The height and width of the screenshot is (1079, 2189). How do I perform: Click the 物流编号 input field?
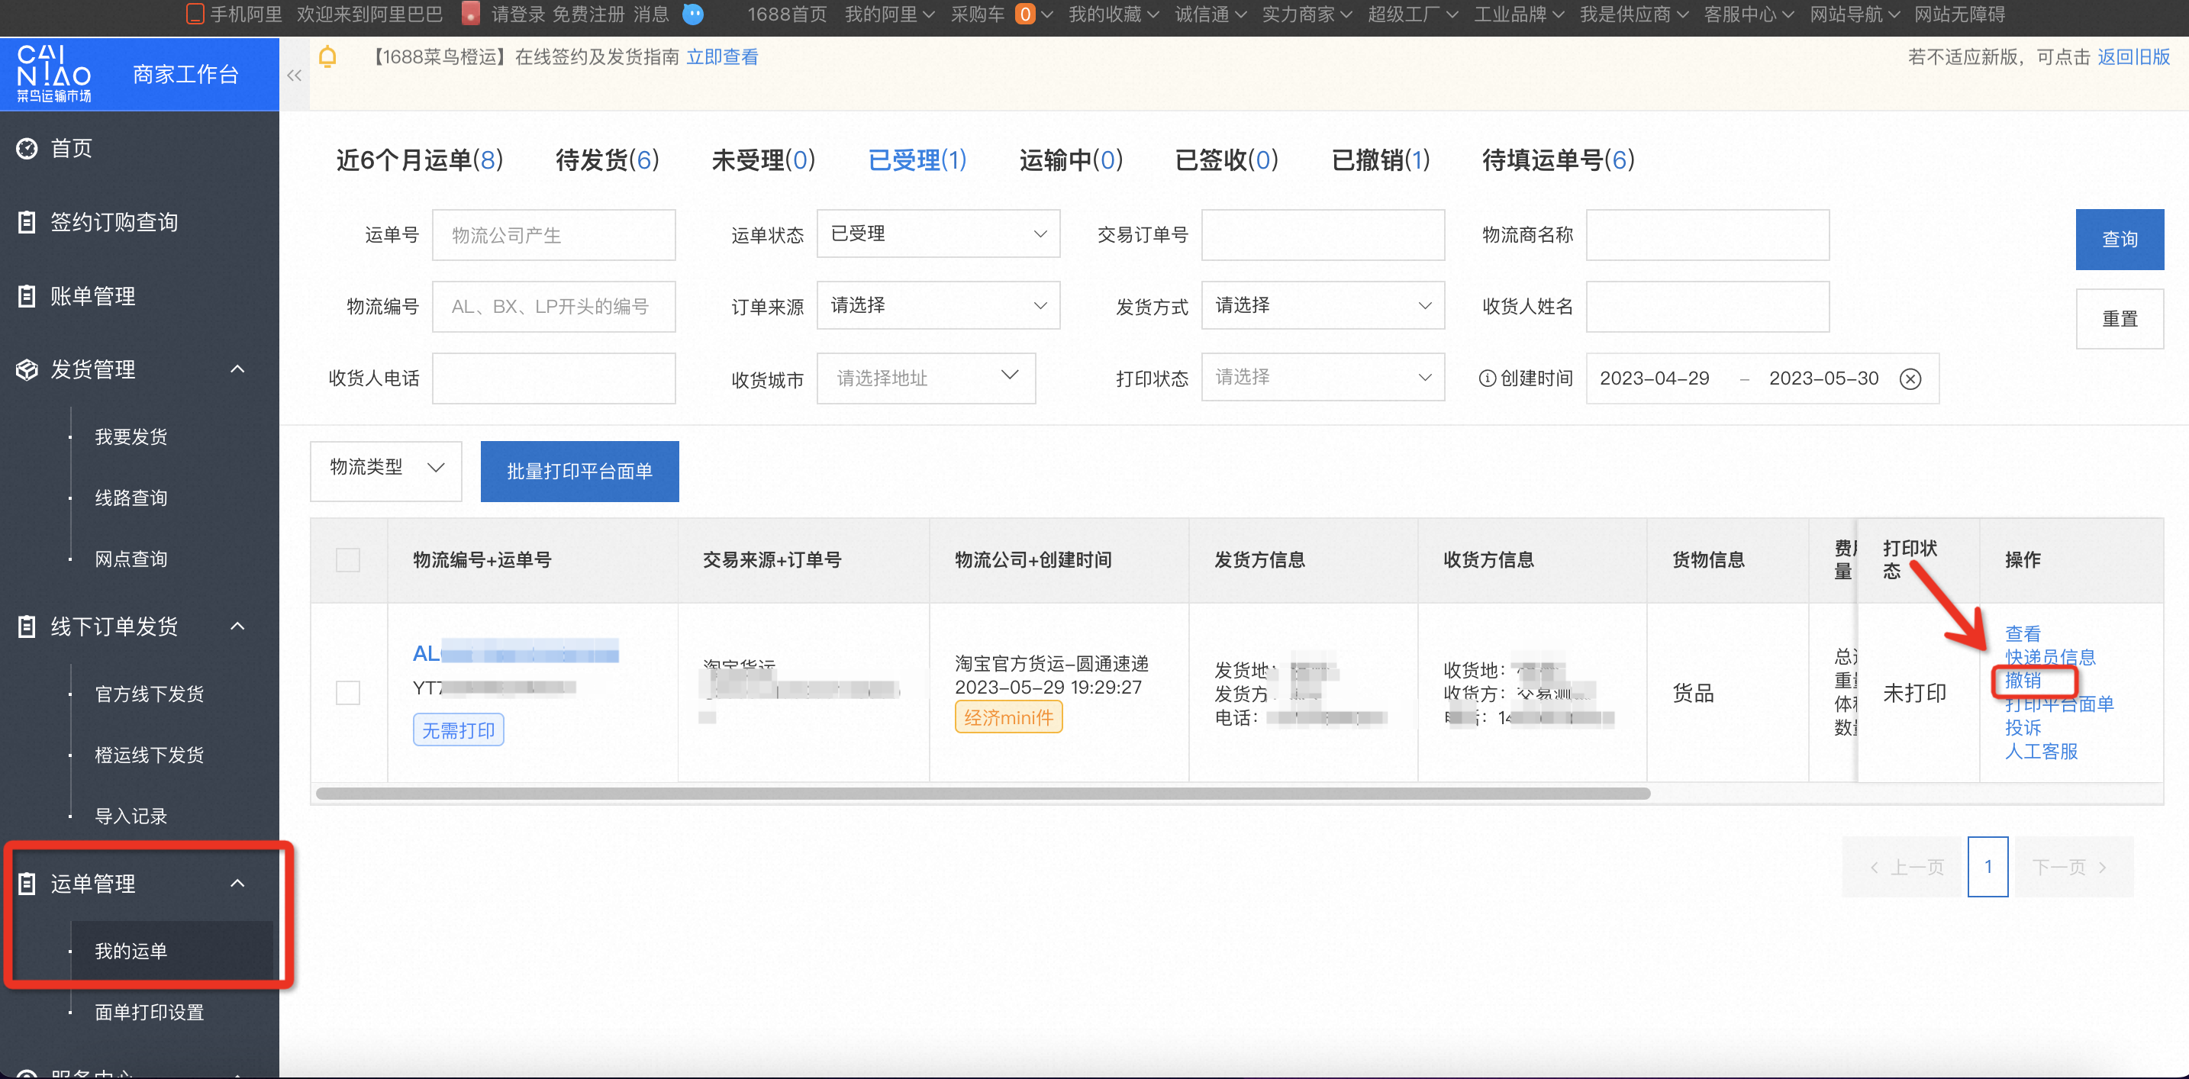(554, 307)
